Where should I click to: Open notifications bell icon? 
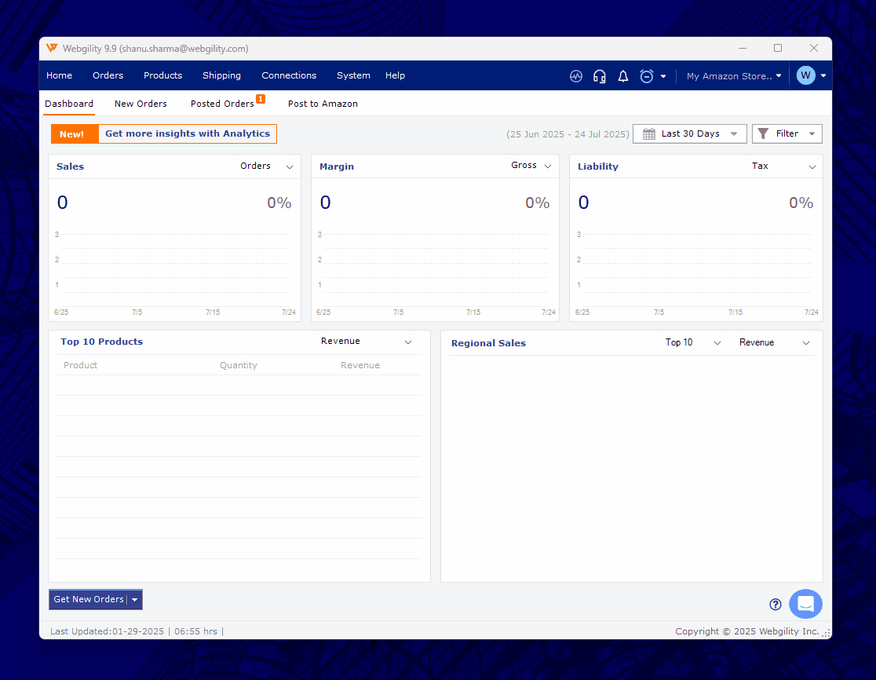click(x=623, y=76)
